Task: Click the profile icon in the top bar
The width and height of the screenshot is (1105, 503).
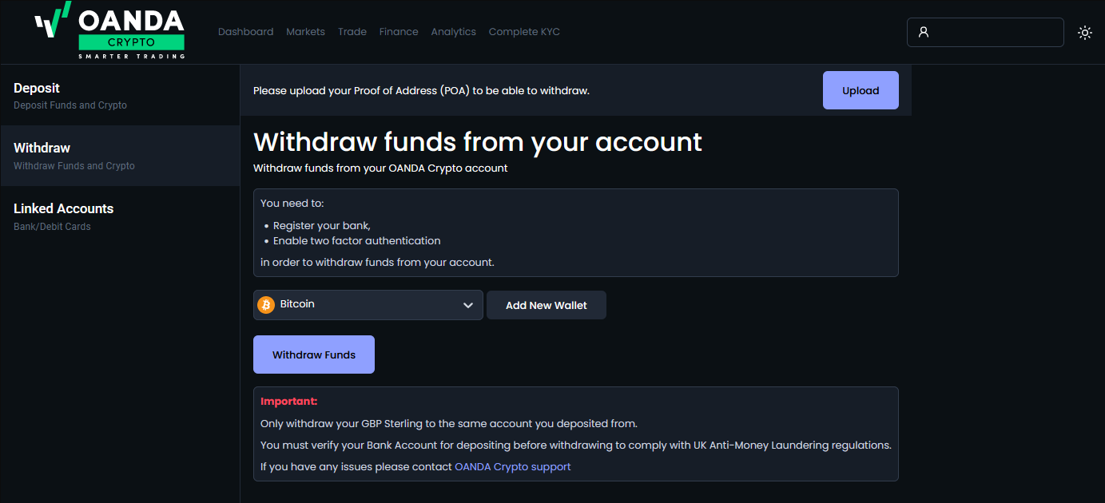Action: (x=924, y=32)
